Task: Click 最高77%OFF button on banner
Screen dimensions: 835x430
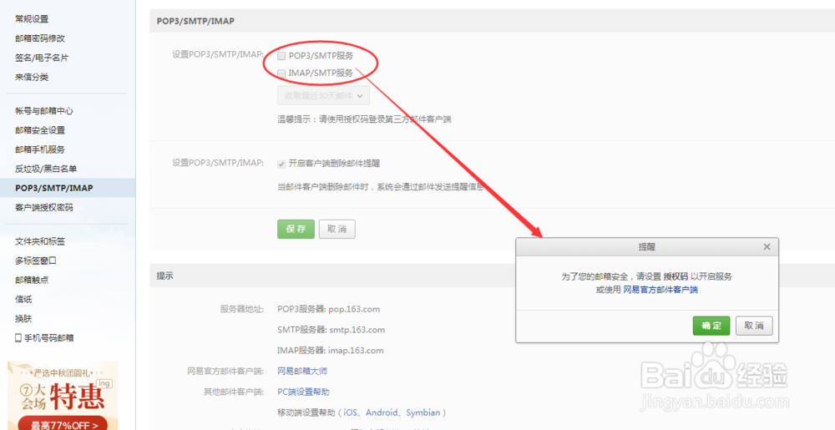Action: pos(63,425)
